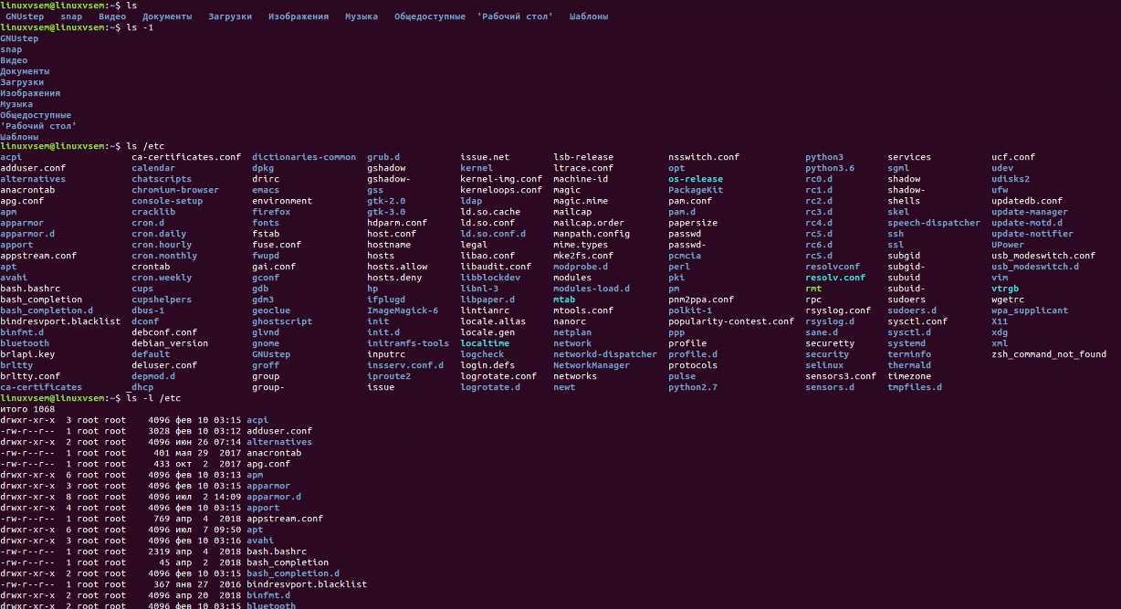Select the resolv.conf symlink entry
Image resolution: width=1121 pixels, height=609 pixels.
pyautogui.click(x=834, y=278)
